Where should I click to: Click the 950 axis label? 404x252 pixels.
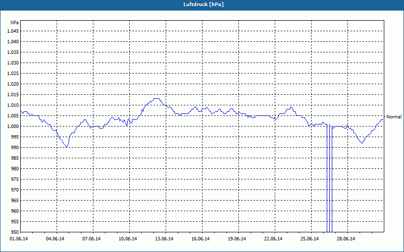click(x=16, y=232)
